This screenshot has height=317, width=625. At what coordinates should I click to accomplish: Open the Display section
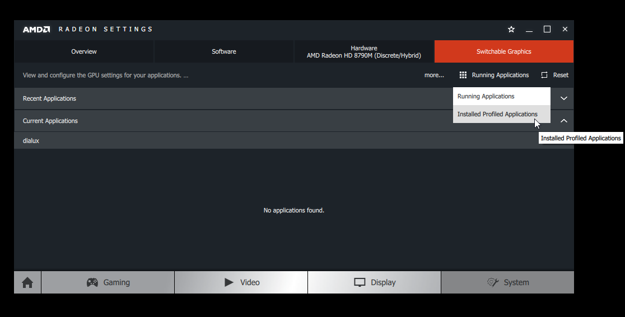pyautogui.click(x=374, y=282)
